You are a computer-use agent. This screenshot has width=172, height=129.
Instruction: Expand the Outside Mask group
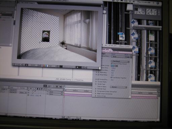point(96,89)
